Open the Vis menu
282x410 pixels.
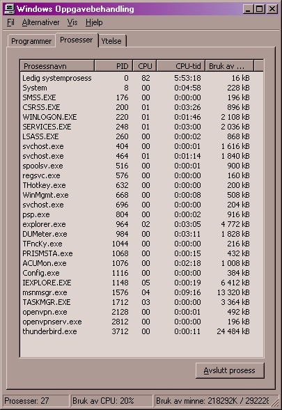coord(72,23)
